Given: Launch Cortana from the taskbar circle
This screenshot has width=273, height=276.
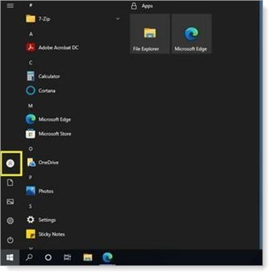Looking at the screenshot, I should tap(48, 257).
